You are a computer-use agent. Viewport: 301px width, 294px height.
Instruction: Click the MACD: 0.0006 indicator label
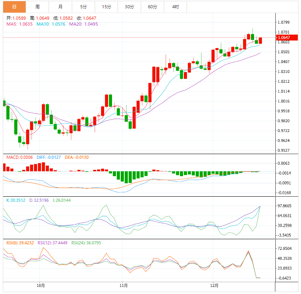[x=20, y=157]
